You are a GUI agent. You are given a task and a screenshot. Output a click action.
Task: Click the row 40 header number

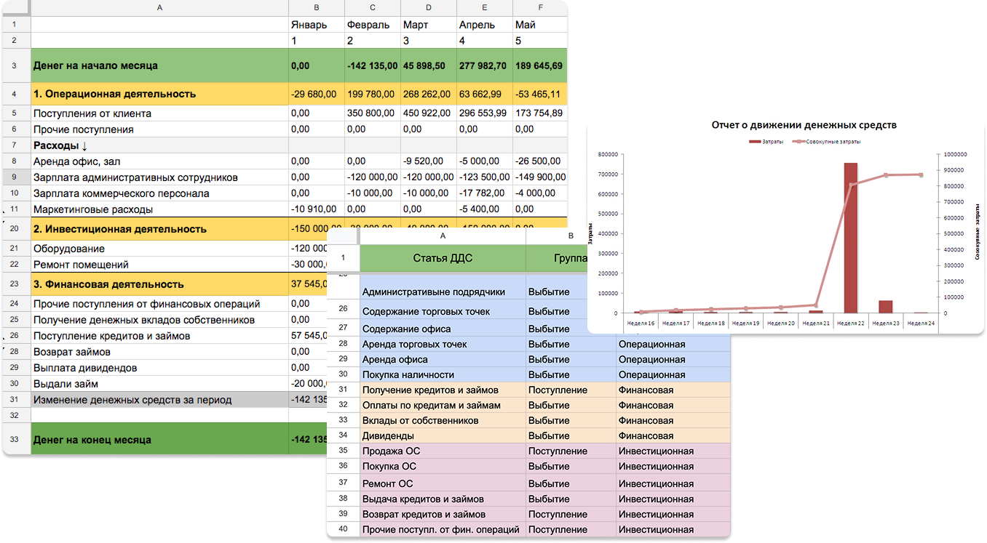(x=343, y=530)
